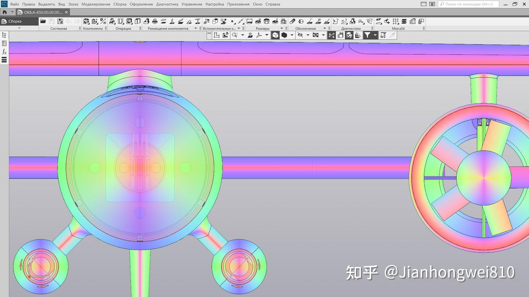Select the rotate model tool icon
The height and width of the screenshot is (297, 529).
(260, 35)
